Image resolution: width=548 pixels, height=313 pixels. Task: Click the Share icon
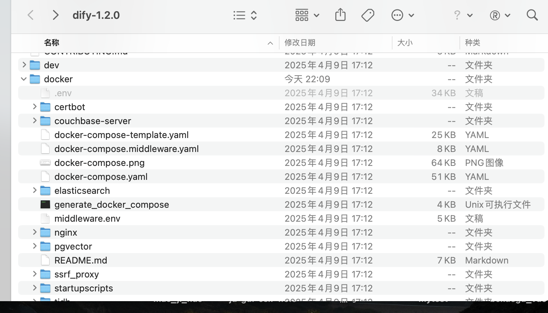tap(340, 15)
